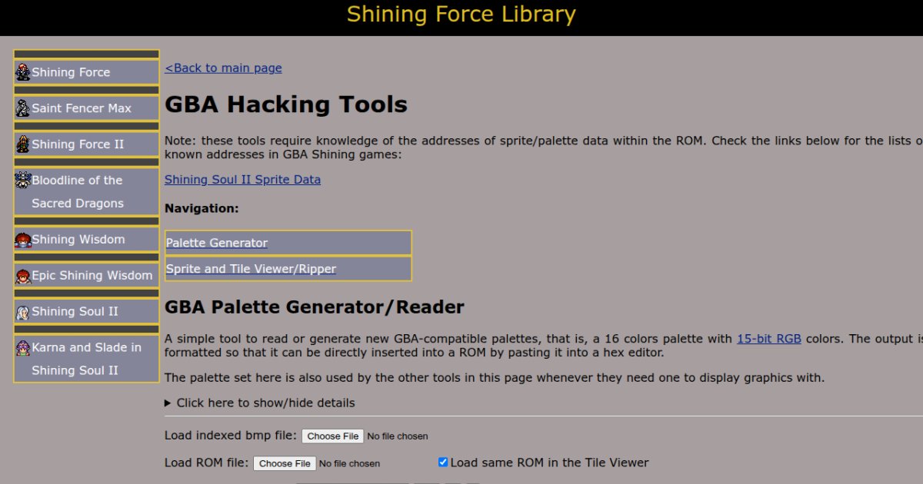Click the Epic Shining Wisdom sprite icon
The image size is (923, 484).
(x=23, y=276)
